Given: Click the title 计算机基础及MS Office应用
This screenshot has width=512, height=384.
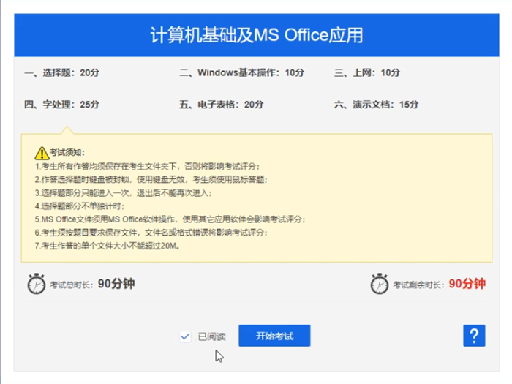Looking at the screenshot, I should pos(257,35).
